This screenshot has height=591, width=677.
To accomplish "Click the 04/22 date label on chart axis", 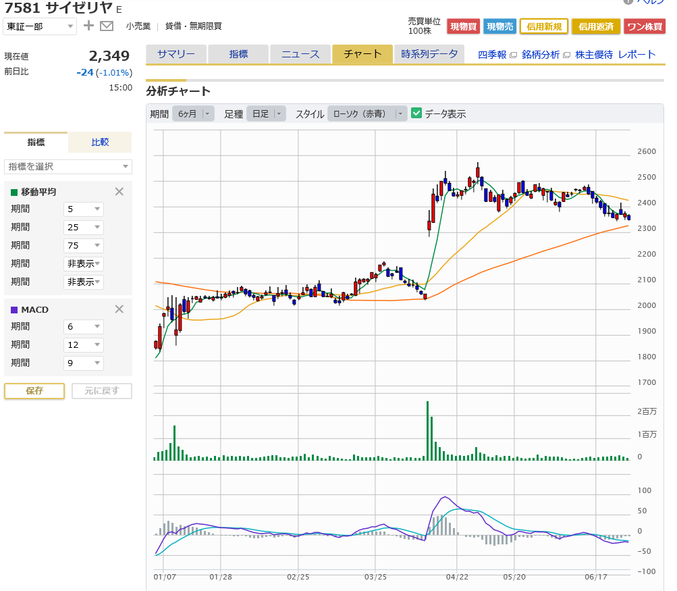I will [x=457, y=577].
